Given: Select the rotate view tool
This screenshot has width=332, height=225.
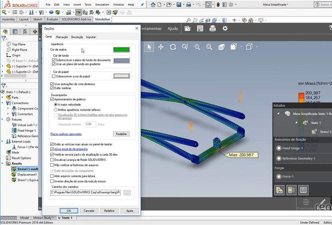Looking at the screenshot, I should click(173, 47).
